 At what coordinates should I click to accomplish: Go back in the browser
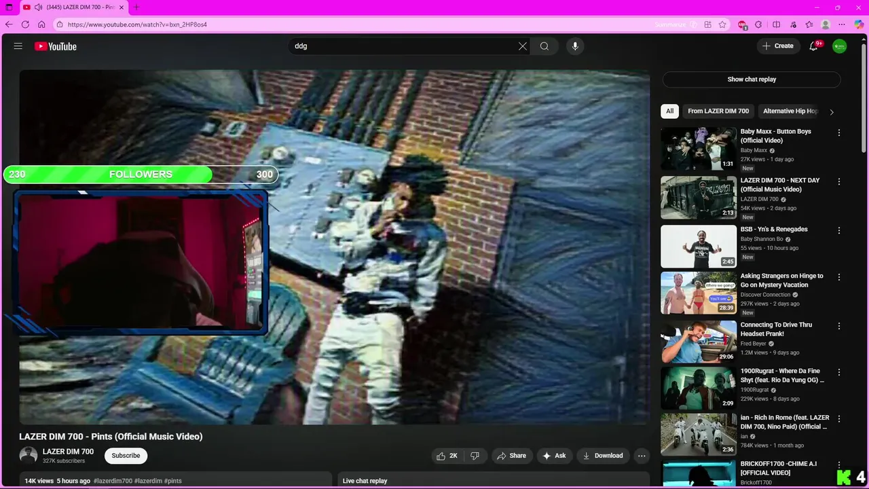tap(9, 24)
